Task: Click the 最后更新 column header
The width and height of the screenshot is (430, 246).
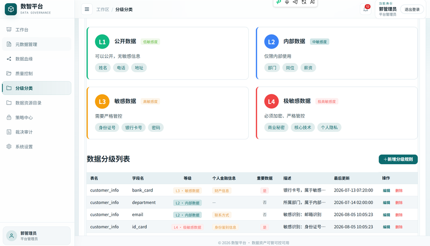Action: click(342, 179)
